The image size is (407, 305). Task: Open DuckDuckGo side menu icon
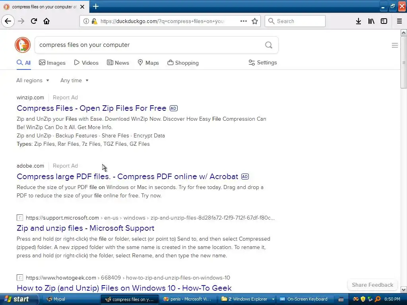tap(395, 45)
